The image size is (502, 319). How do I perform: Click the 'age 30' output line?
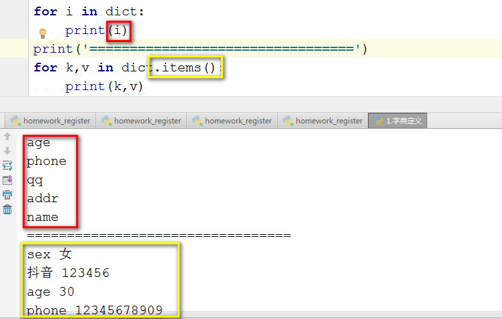[51, 292]
